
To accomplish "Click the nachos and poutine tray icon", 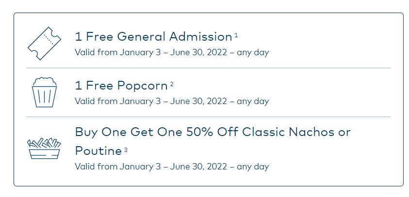I will [x=44, y=148].
